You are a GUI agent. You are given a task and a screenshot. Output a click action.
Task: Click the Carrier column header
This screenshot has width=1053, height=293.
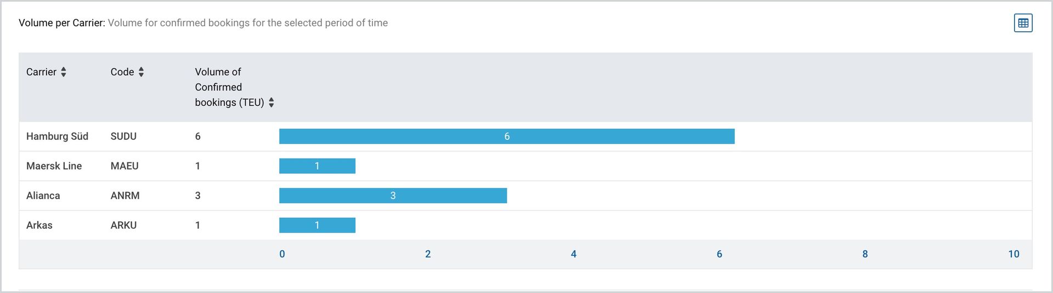(x=41, y=72)
